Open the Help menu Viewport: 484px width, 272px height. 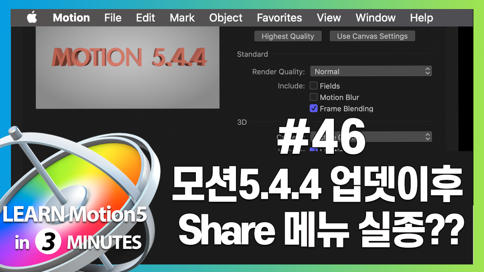[x=422, y=18]
